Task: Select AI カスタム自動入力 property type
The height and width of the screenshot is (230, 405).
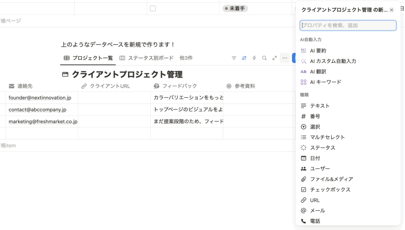Action: click(333, 61)
